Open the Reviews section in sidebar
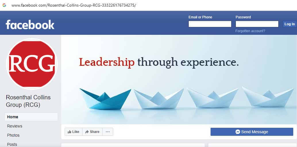This screenshot has width=297, height=147. [x=15, y=126]
